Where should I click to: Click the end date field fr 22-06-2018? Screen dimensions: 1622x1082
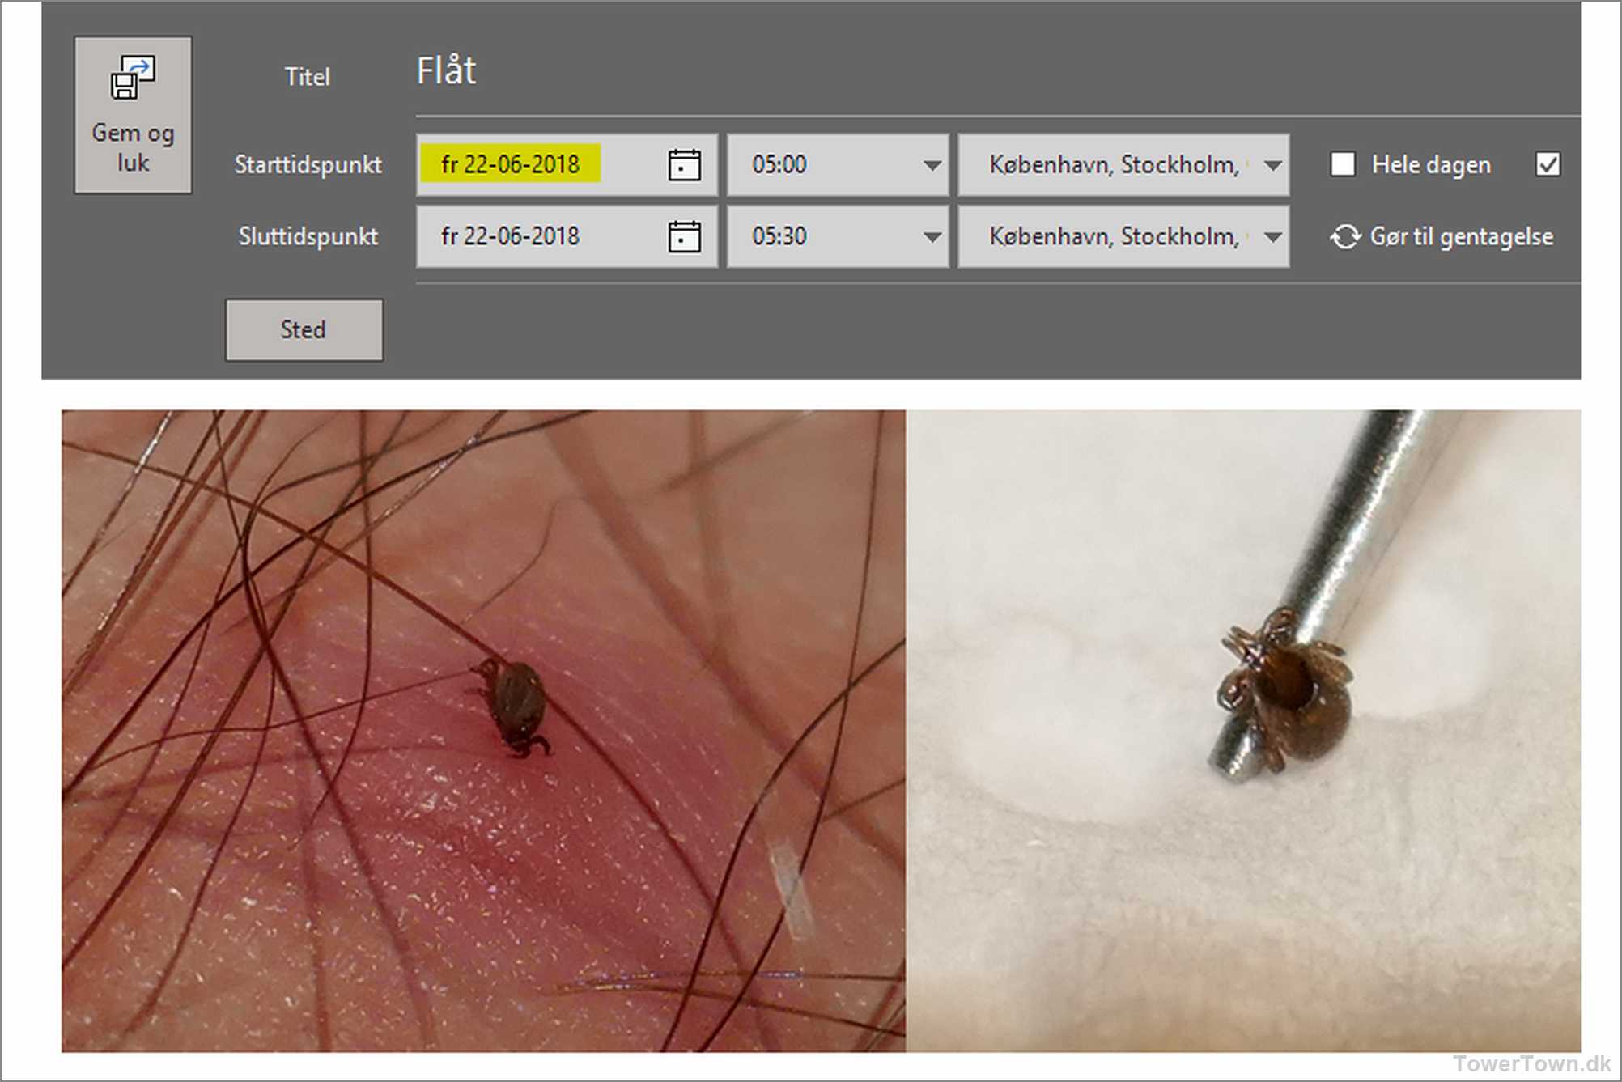[x=511, y=236]
